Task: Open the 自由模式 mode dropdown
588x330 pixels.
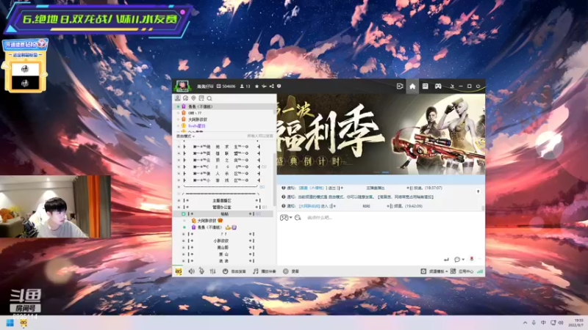Action: point(186,136)
